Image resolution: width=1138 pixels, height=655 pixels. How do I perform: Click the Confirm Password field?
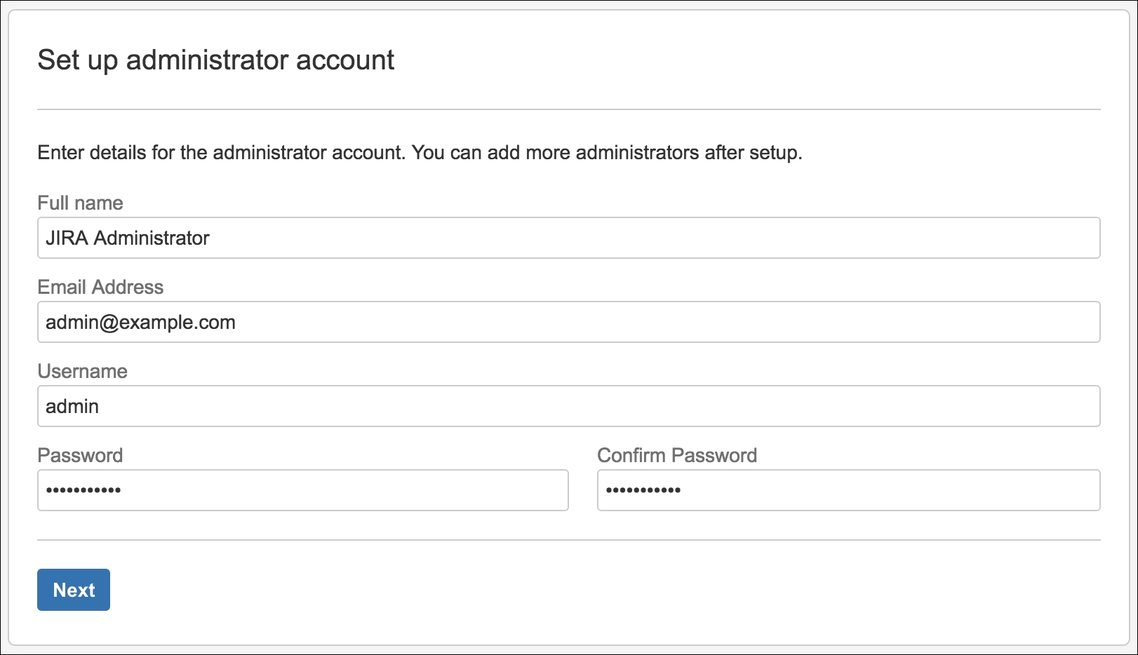click(848, 490)
